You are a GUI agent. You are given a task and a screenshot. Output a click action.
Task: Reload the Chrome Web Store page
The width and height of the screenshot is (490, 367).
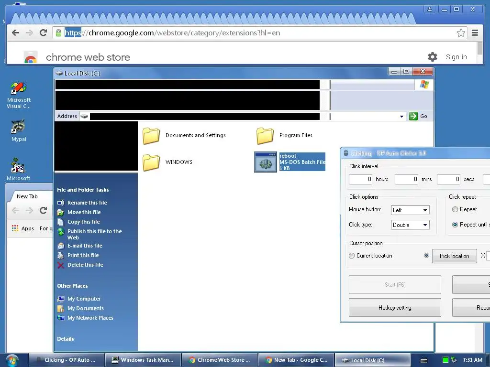coord(44,33)
